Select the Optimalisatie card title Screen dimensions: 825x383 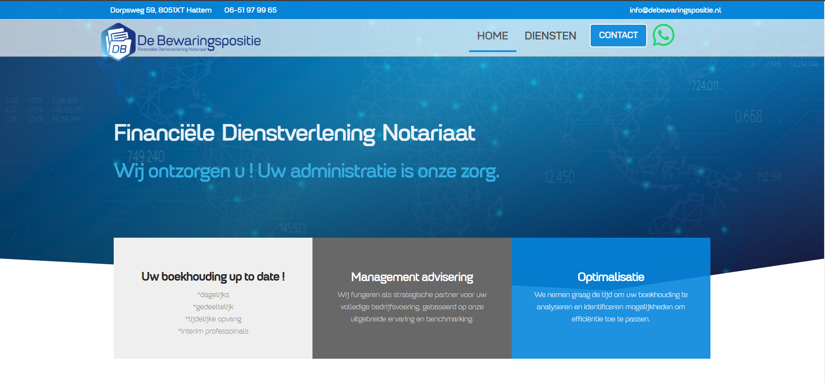tap(611, 277)
